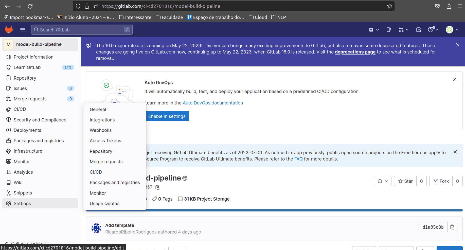Star the project

(405, 181)
